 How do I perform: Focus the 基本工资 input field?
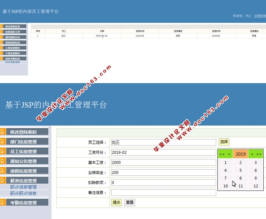point(163,162)
